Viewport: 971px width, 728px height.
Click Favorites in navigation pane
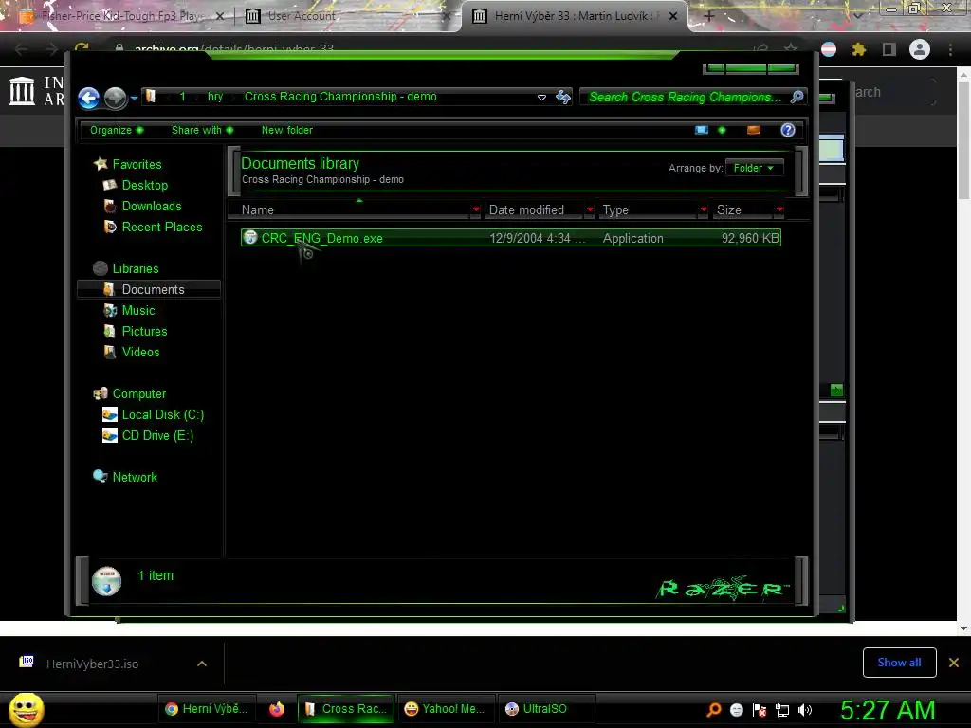(137, 164)
